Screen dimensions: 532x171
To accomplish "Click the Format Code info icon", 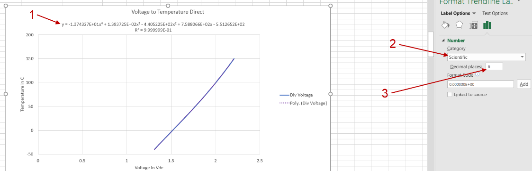I will coord(477,74).
